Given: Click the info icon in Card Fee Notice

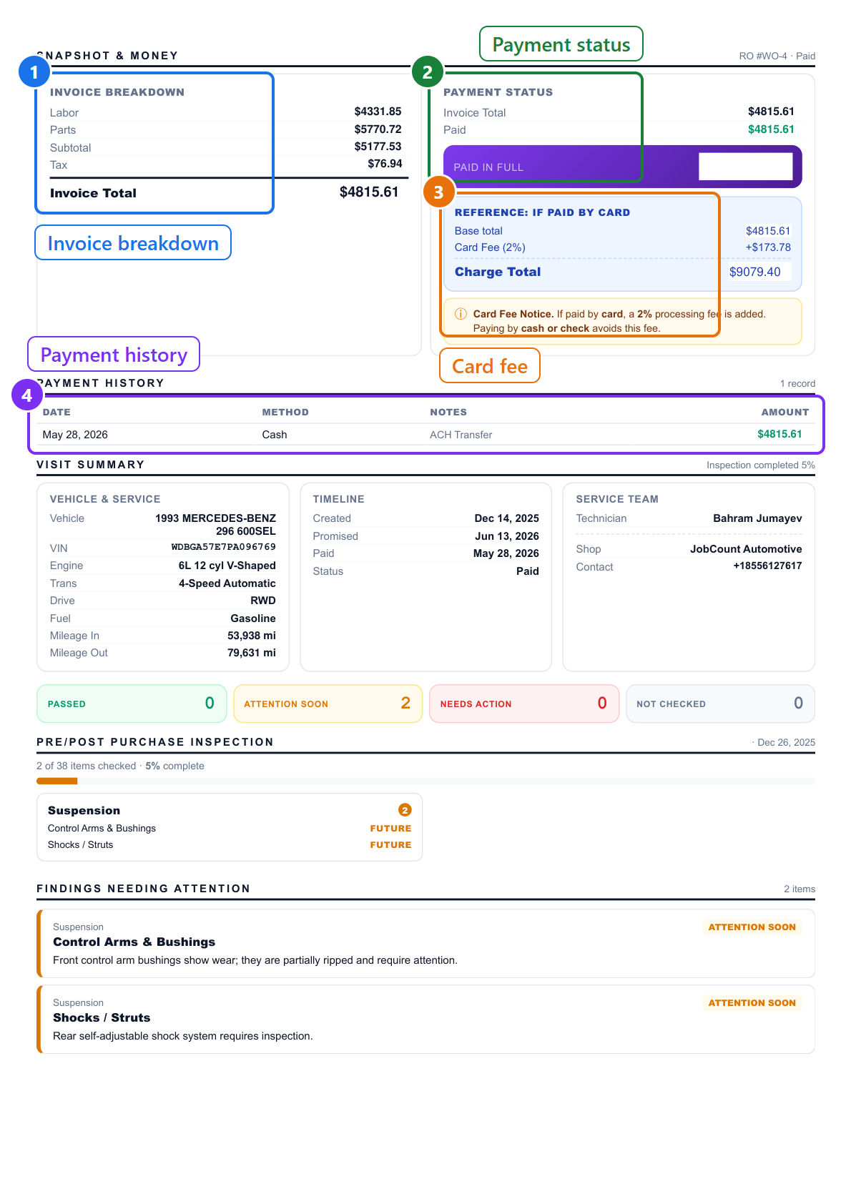Looking at the screenshot, I should (461, 314).
